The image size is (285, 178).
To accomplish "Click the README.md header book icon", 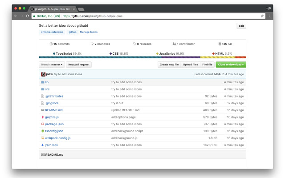I will pos(43,154).
